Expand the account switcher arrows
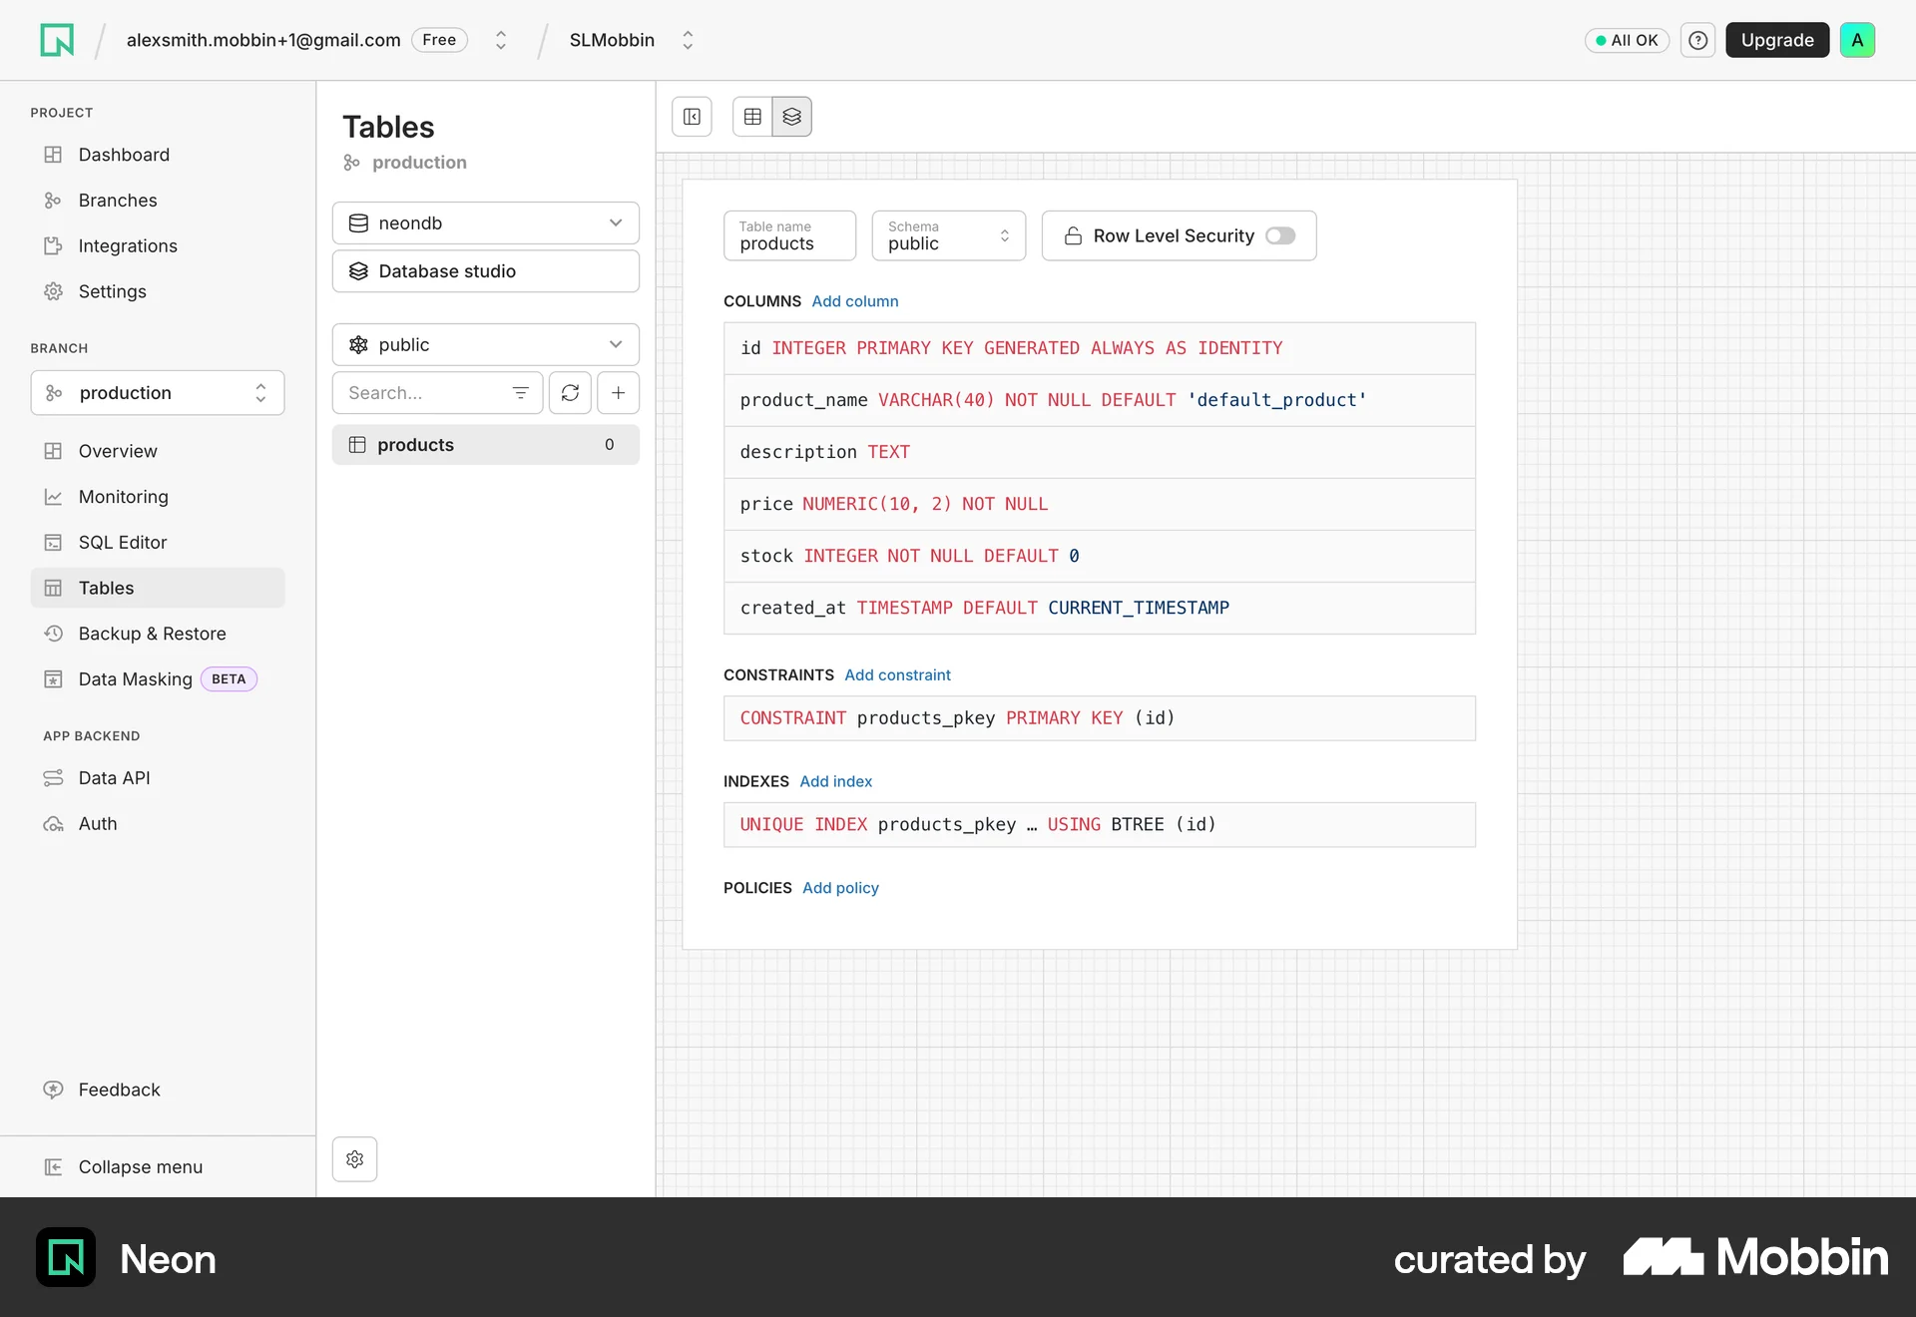This screenshot has height=1317, width=1916. coord(501,40)
